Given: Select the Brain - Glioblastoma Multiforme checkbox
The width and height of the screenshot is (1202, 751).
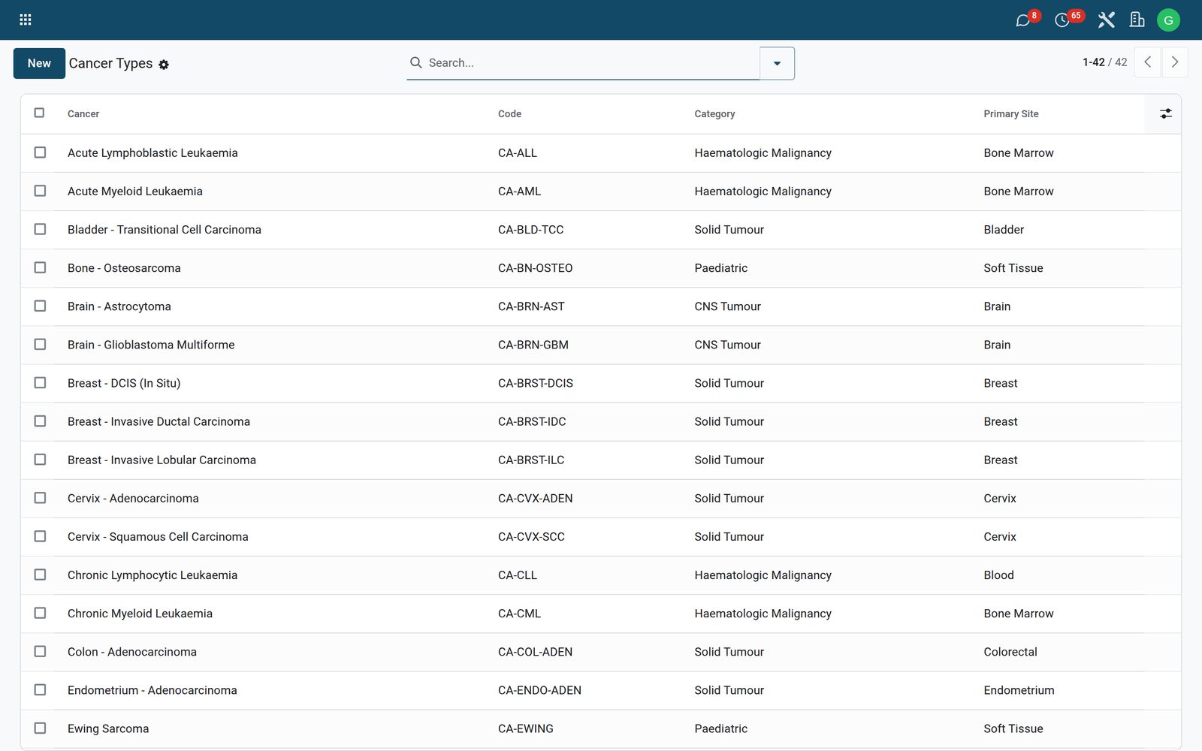Looking at the screenshot, I should (x=40, y=344).
